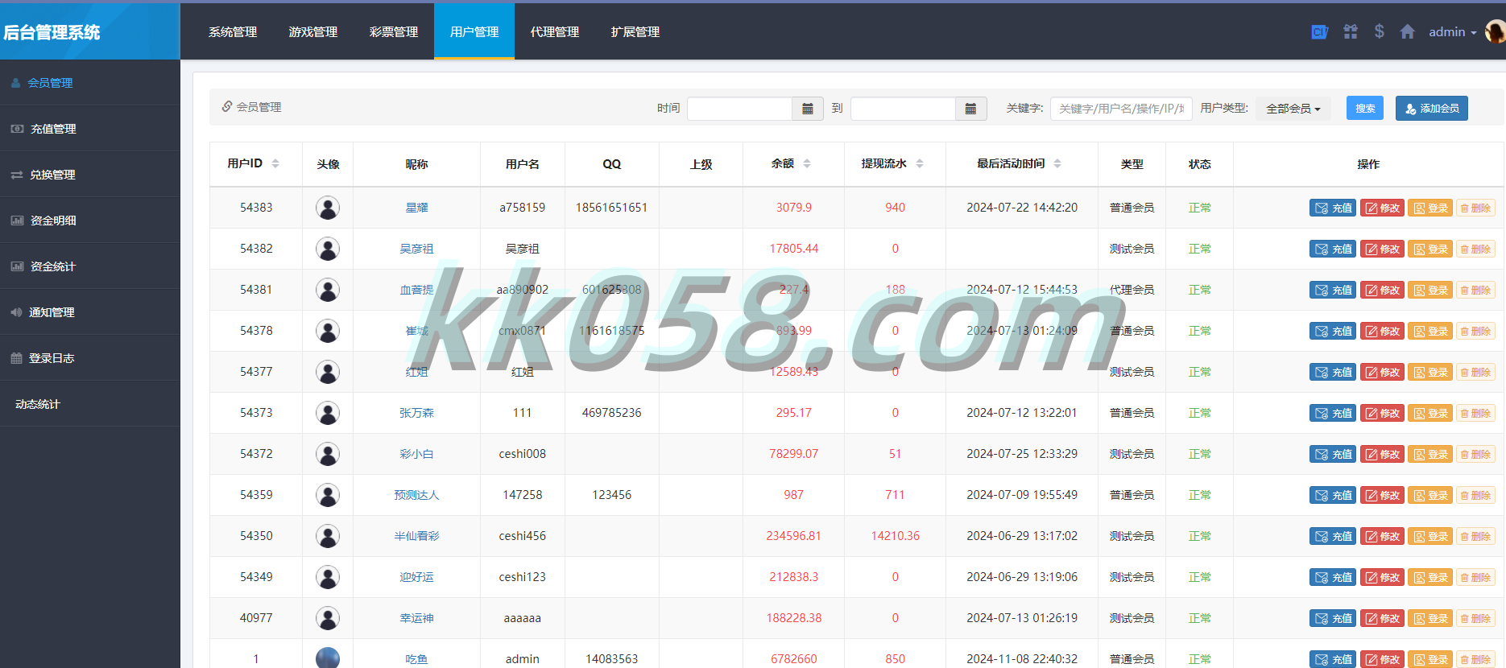This screenshot has height=668, width=1506.
Task: Open nickname link 吴彦祖
Action: coord(416,249)
